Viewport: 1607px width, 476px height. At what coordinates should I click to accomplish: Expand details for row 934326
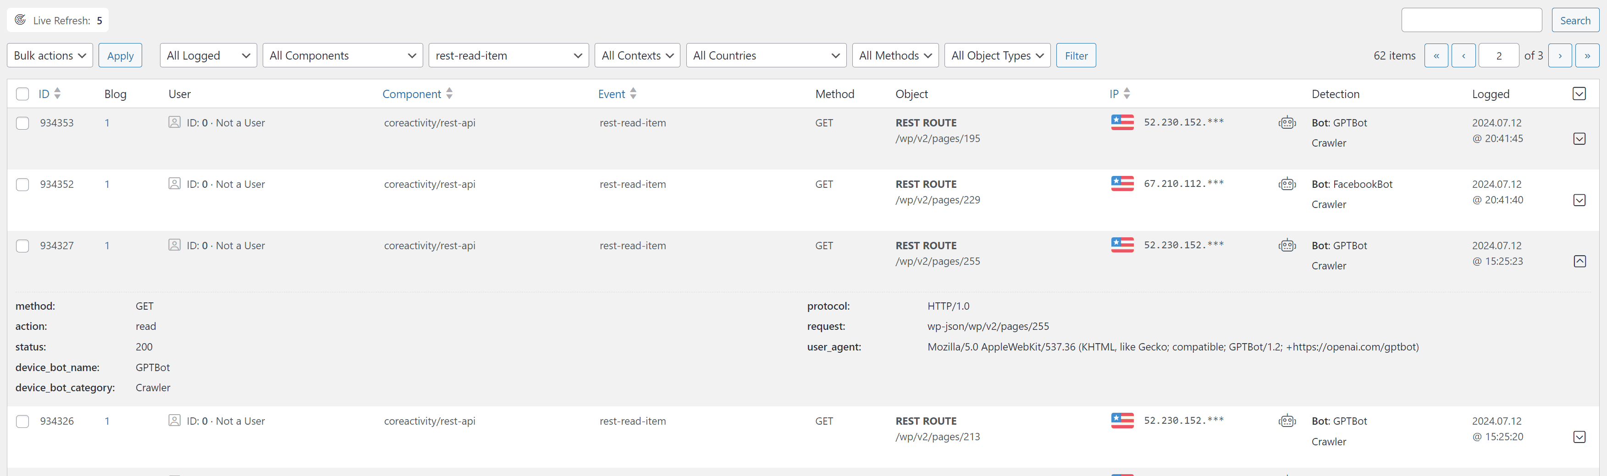(x=1579, y=437)
